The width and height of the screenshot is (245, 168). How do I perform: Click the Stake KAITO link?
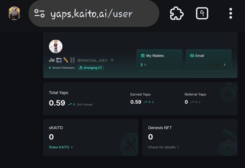coord(61,147)
